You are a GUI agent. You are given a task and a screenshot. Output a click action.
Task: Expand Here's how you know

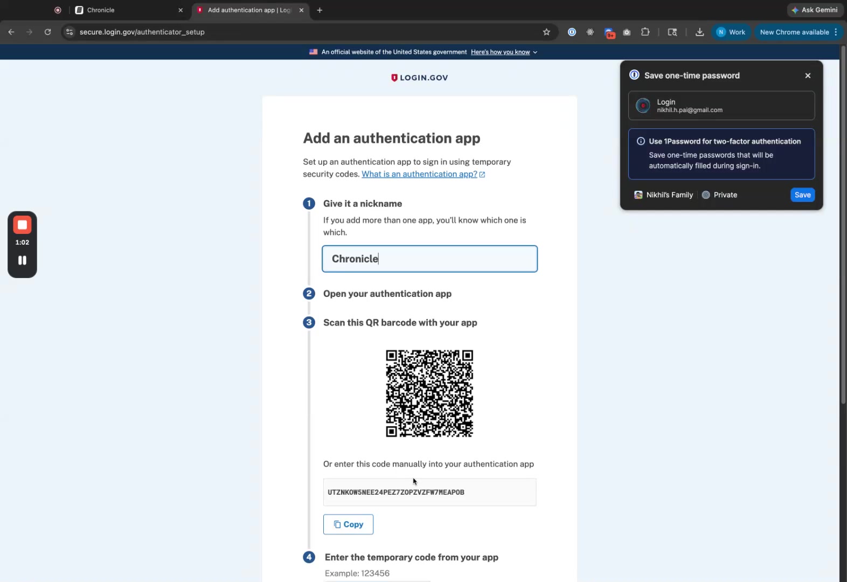504,52
